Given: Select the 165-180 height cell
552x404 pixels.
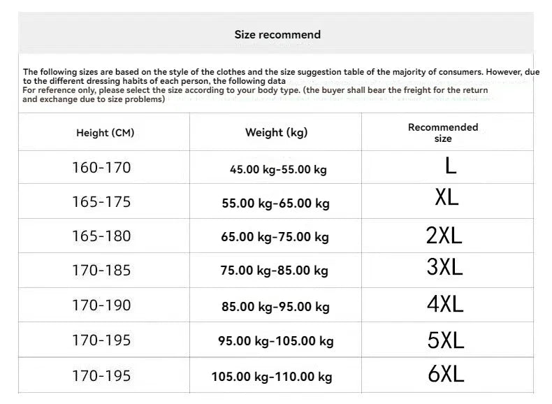Looking at the screenshot, I should (x=101, y=236).
